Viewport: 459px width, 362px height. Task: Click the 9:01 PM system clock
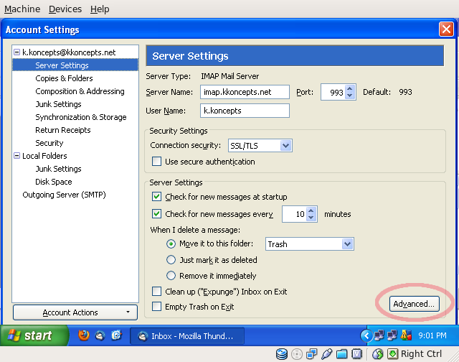click(x=432, y=335)
